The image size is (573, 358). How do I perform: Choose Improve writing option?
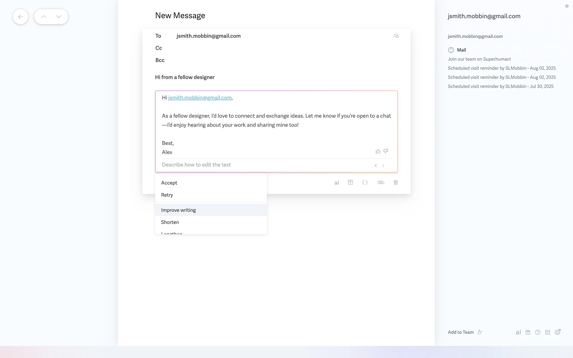178,210
